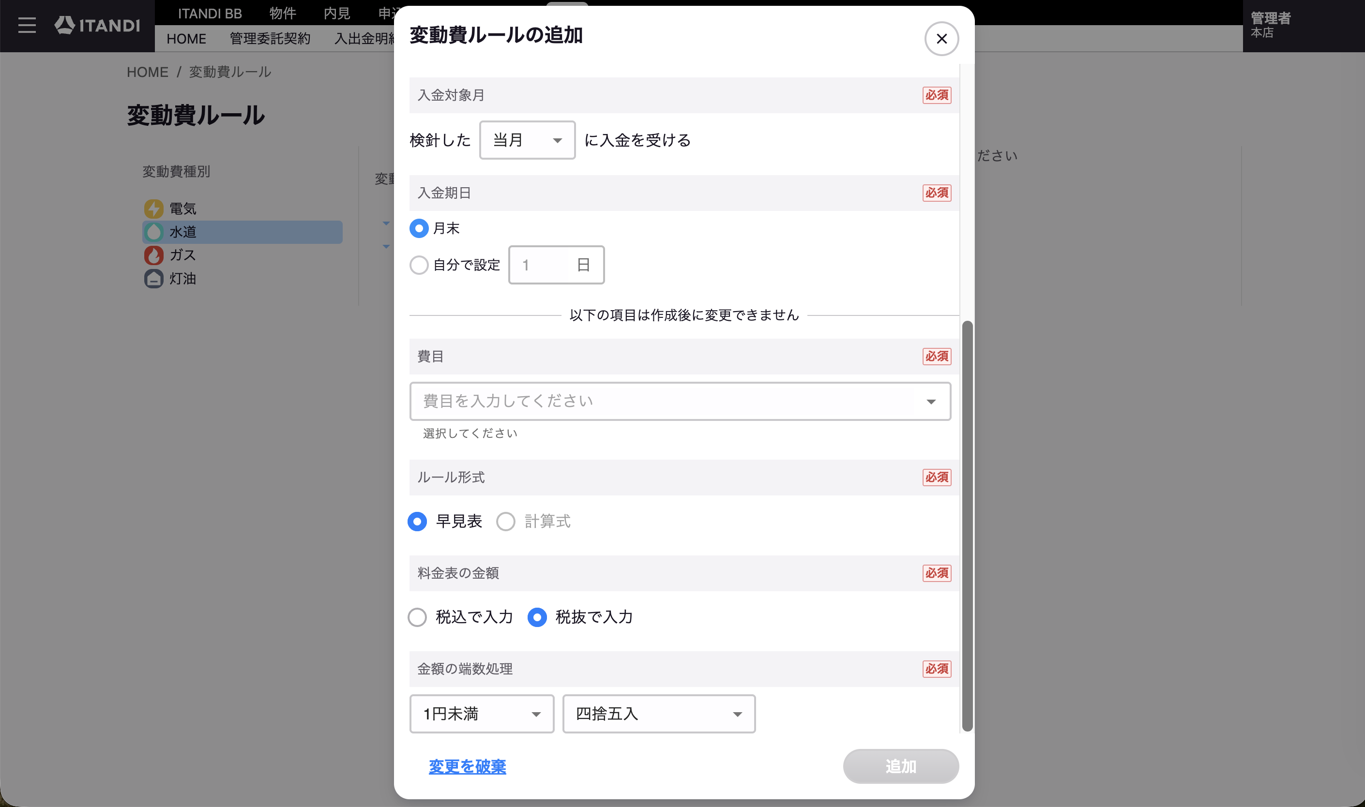Screen dimensions: 1365x807
Task: Choose 月末 radio button
Action: 418,228
